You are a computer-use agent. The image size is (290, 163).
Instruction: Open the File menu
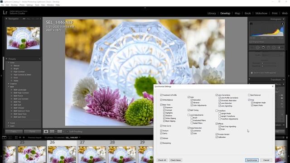click(2, 5)
